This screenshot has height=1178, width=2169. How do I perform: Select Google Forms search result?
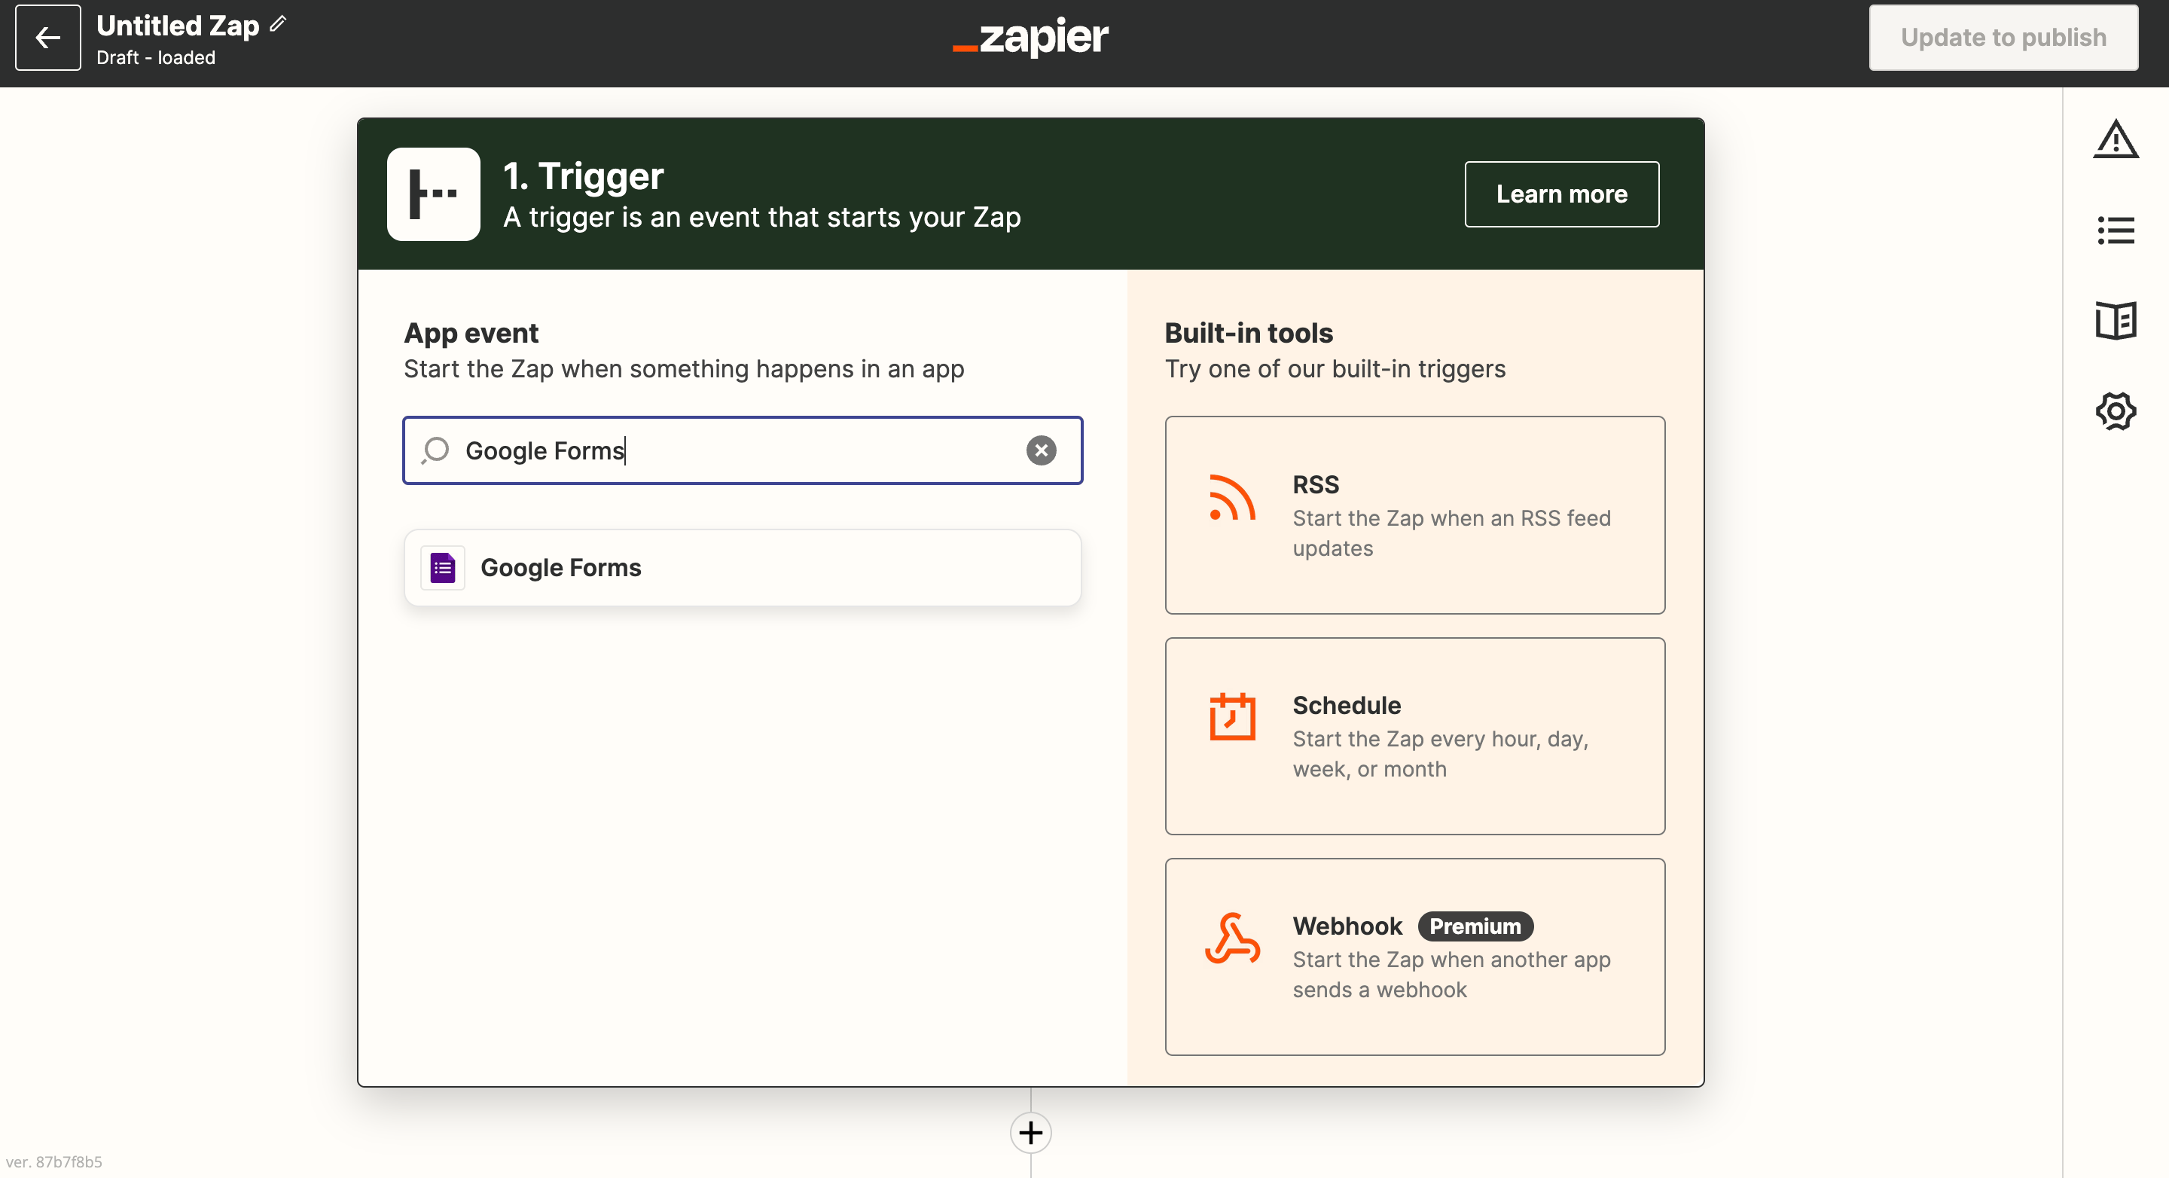tap(743, 567)
